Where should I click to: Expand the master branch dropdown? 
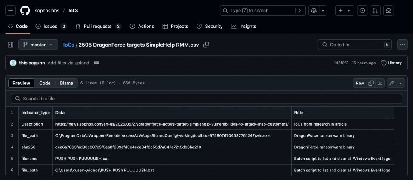point(38,45)
